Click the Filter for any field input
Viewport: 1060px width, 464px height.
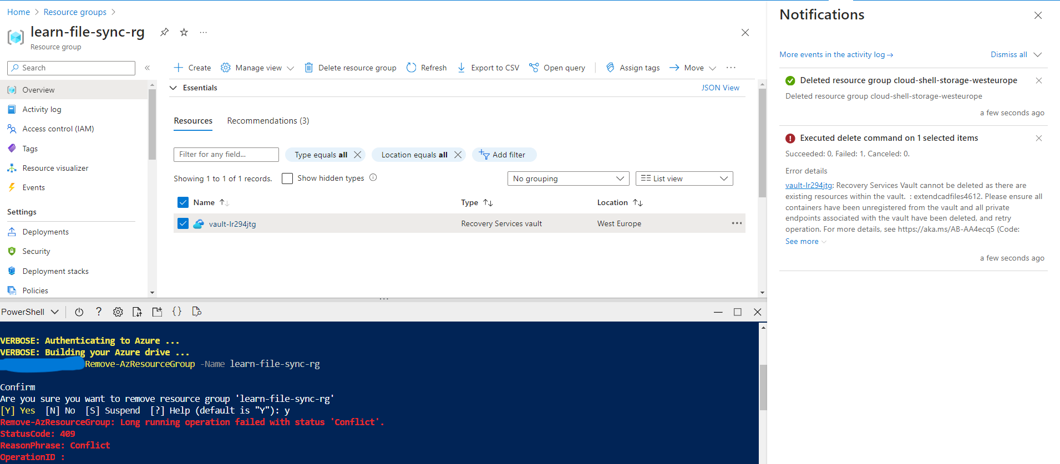pyautogui.click(x=226, y=155)
